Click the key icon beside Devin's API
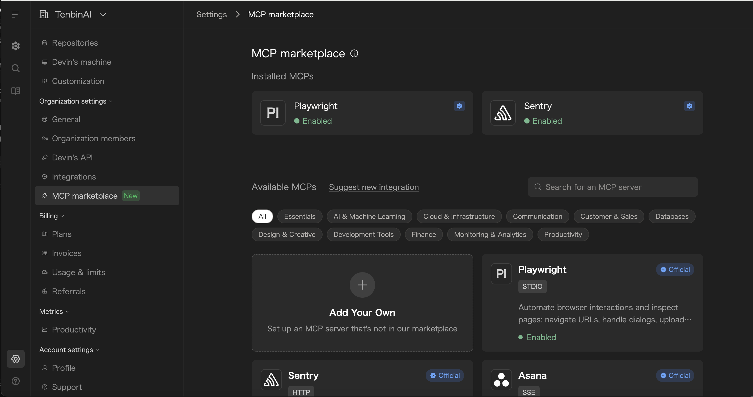Image resolution: width=753 pixels, height=397 pixels. point(44,157)
